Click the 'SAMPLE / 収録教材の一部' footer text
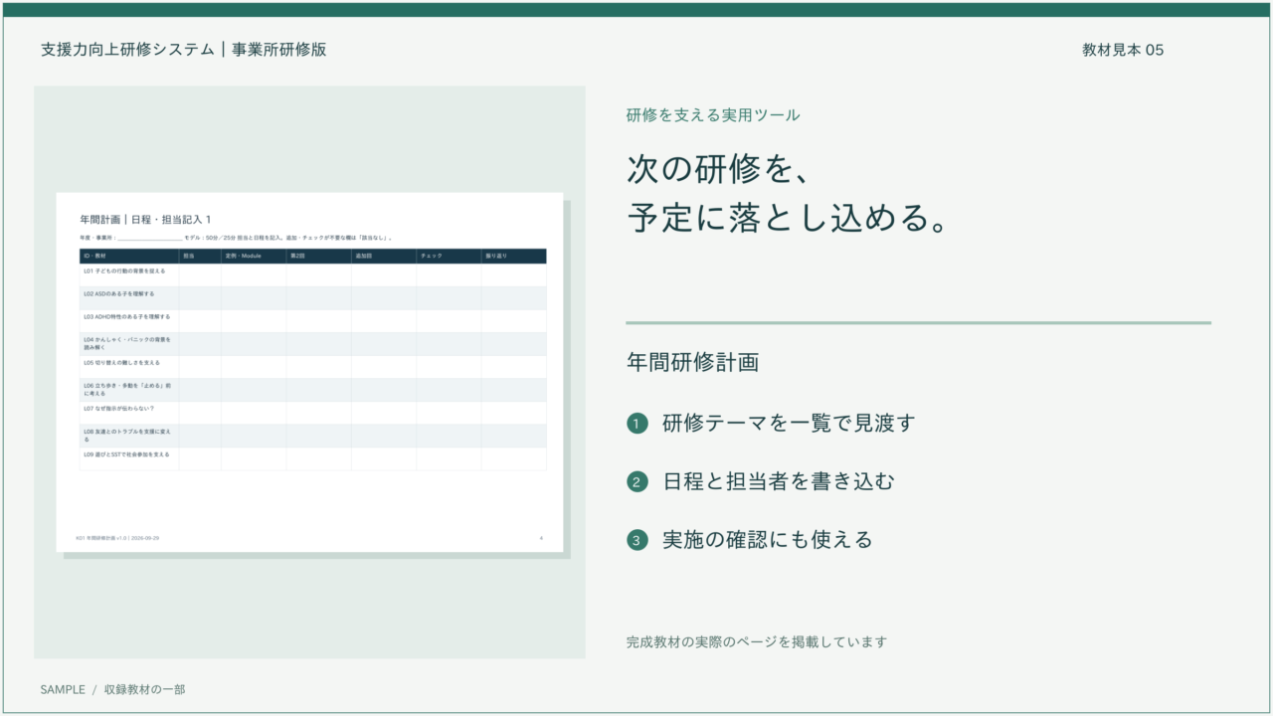 (113, 689)
